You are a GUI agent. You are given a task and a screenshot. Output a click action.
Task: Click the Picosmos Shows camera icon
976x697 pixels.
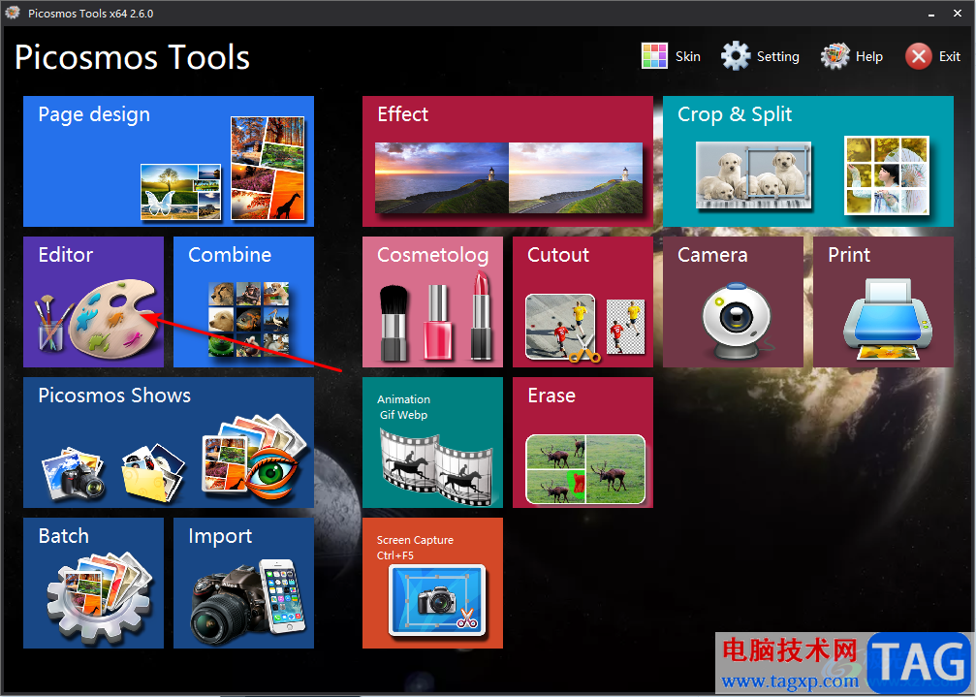(74, 474)
